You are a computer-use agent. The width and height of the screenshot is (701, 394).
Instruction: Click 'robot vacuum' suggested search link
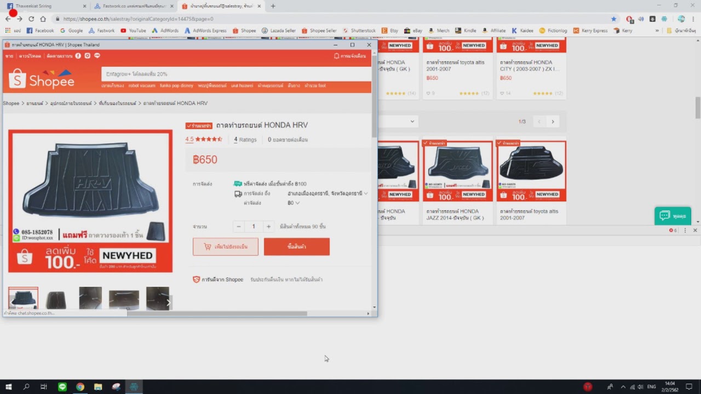pos(142,85)
